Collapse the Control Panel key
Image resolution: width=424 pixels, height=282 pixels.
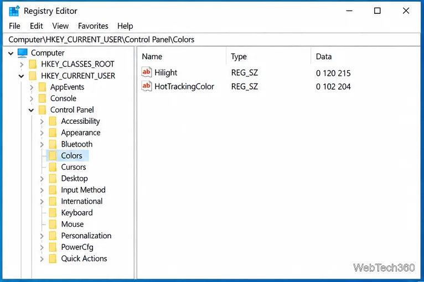[x=32, y=110]
